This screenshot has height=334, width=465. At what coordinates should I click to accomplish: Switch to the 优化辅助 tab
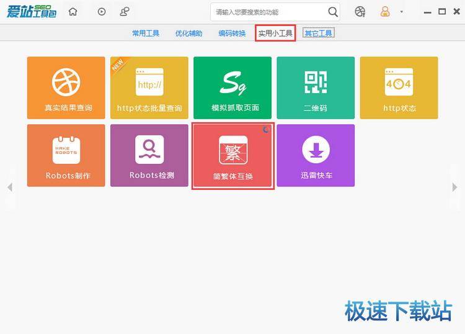pyautogui.click(x=189, y=34)
